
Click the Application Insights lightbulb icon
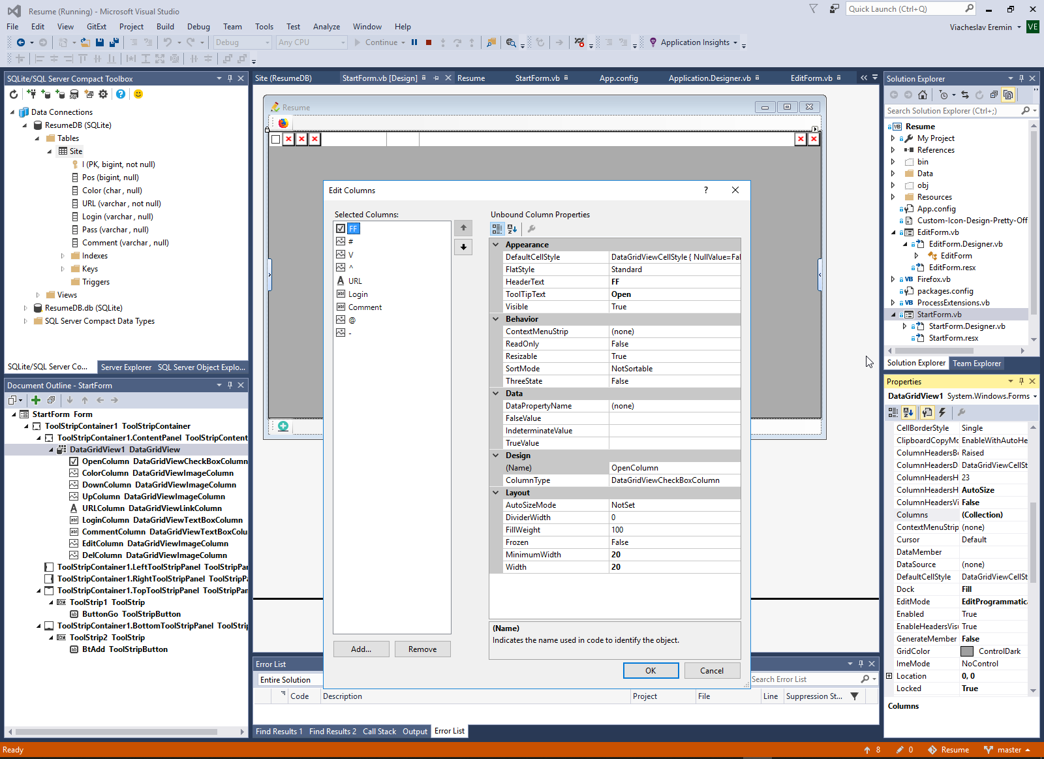(653, 42)
